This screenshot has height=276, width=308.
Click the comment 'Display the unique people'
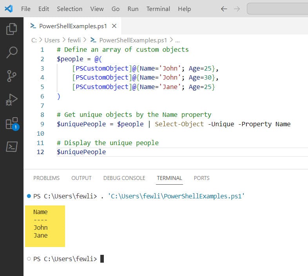pos(108,143)
